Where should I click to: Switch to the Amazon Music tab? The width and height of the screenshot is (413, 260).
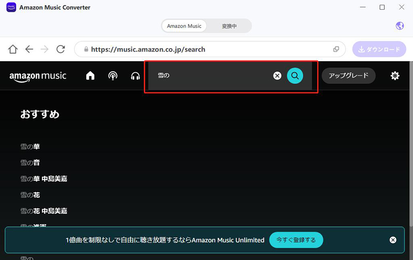pos(184,26)
